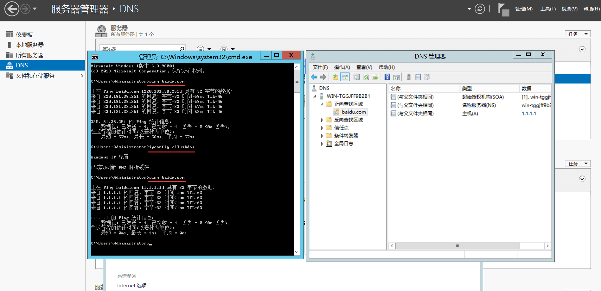Click the green refresh icon in DNS toolbar
601x291 pixels.
tap(366, 77)
